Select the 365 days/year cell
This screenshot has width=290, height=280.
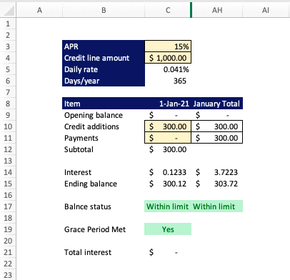click(168, 81)
